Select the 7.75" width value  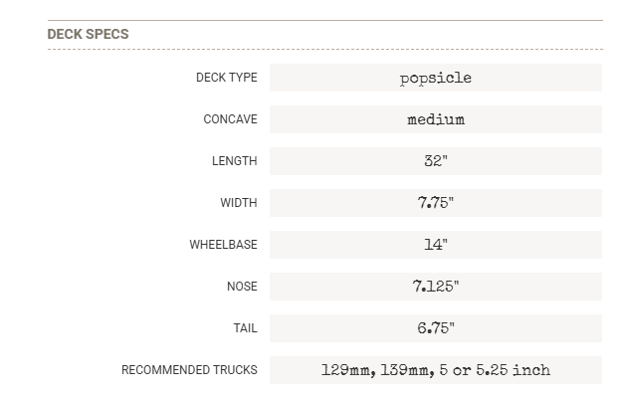pos(435,203)
